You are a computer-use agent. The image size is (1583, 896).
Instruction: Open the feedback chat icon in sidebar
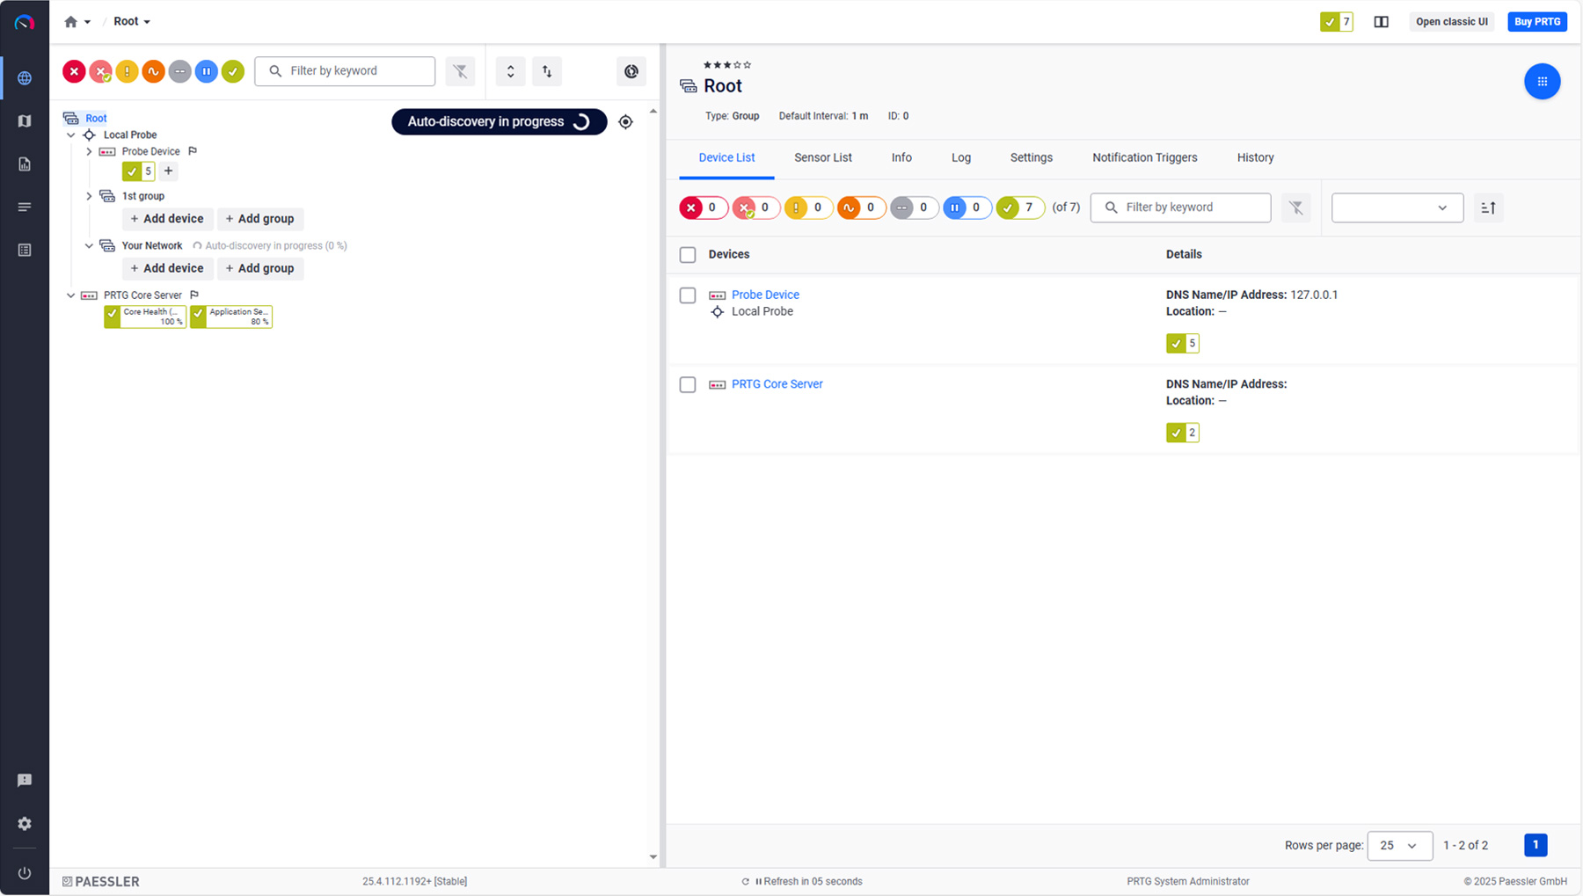coord(25,781)
